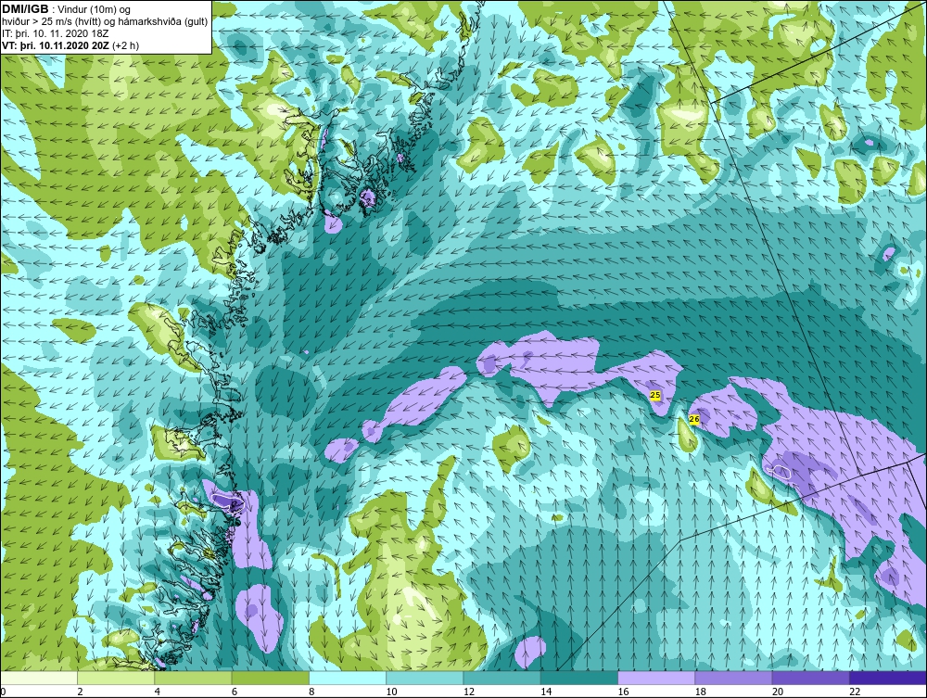Click the scale number 8
The height and width of the screenshot is (698, 927).
pyautogui.click(x=311, y=692)
